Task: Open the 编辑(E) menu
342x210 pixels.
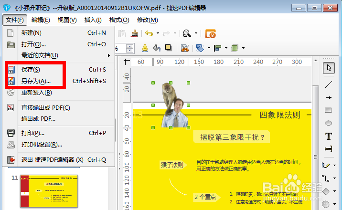Action: pos(41,20)
